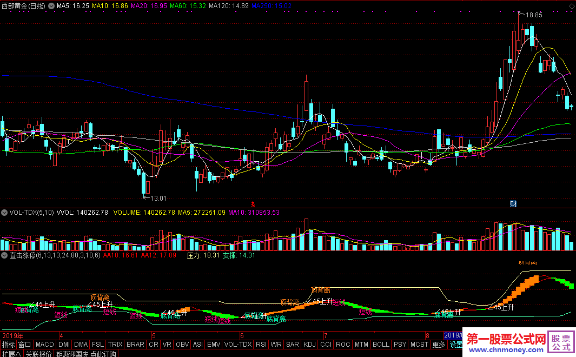Viewport: 576px width, 357px height.
Task: Click the red S marker below chart
Action: tap(253, 204)
